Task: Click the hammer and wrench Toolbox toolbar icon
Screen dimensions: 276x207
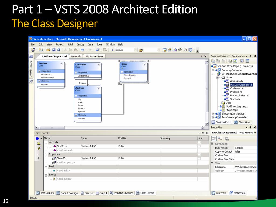Action: coord(180,50)
